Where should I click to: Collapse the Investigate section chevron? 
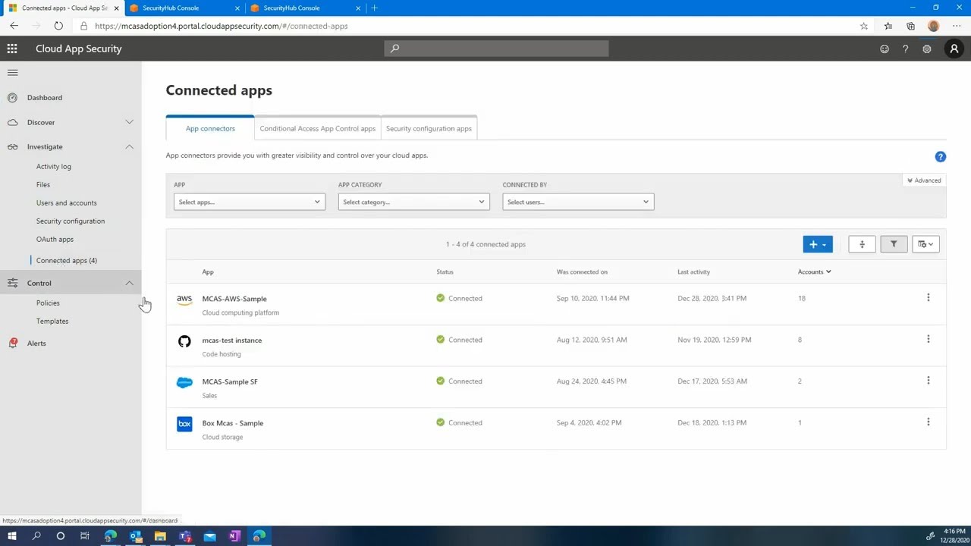pyautogui.click(x=129, y=146)
